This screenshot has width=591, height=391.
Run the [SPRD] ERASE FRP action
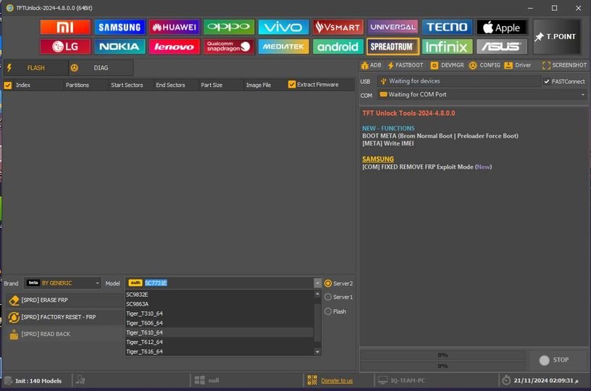pos(64,300)
